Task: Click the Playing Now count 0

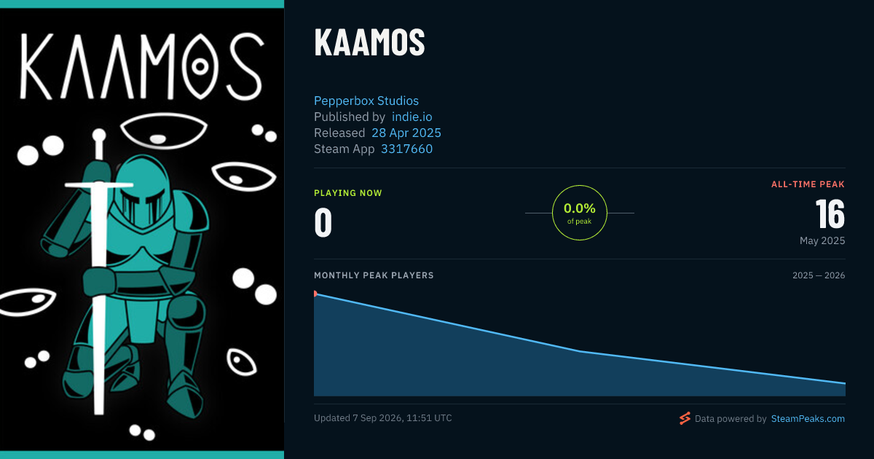Action: pos(323,223)
